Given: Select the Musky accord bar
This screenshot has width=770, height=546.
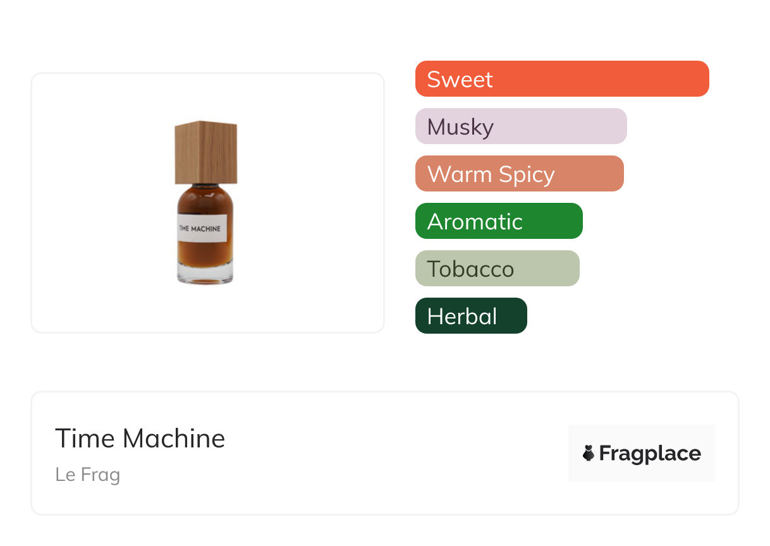Looking at the screenshot, I should tap(520, 126).
